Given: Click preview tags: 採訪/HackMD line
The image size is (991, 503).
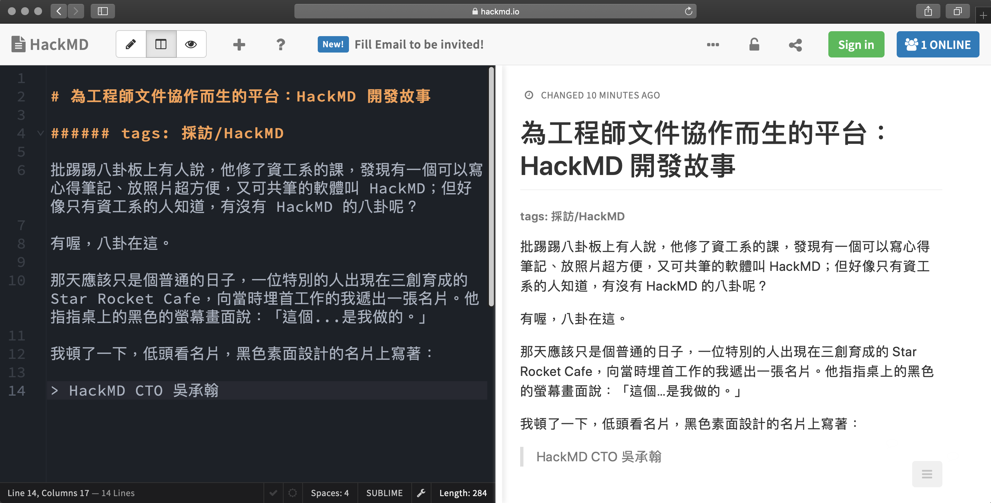Looking at the screenshot, I should point(572,216).
